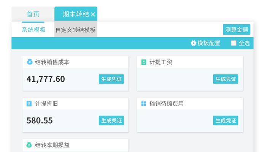Click the 580.55 depreciation amount

[x=40, y=120]
